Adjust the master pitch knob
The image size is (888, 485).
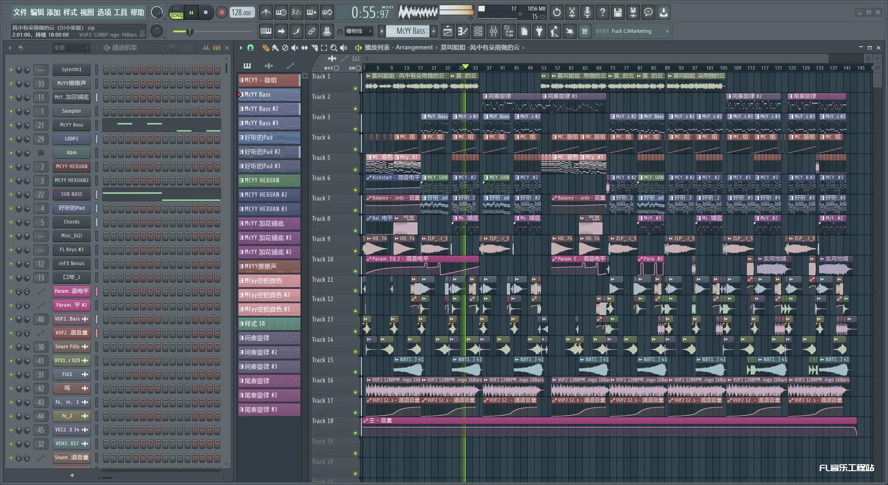(x=157, y=31)
